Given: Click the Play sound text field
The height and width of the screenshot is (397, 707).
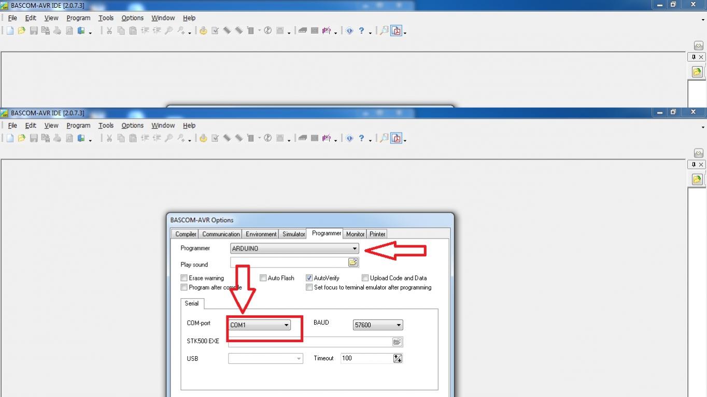Looking at the screenshot, I should coord(289,262).
